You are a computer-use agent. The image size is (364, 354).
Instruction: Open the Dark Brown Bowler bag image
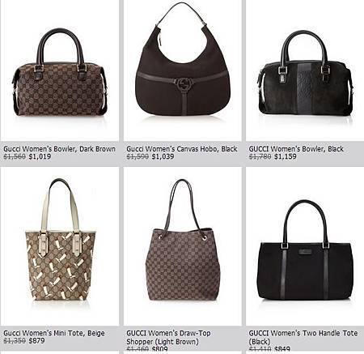[60, 73]
